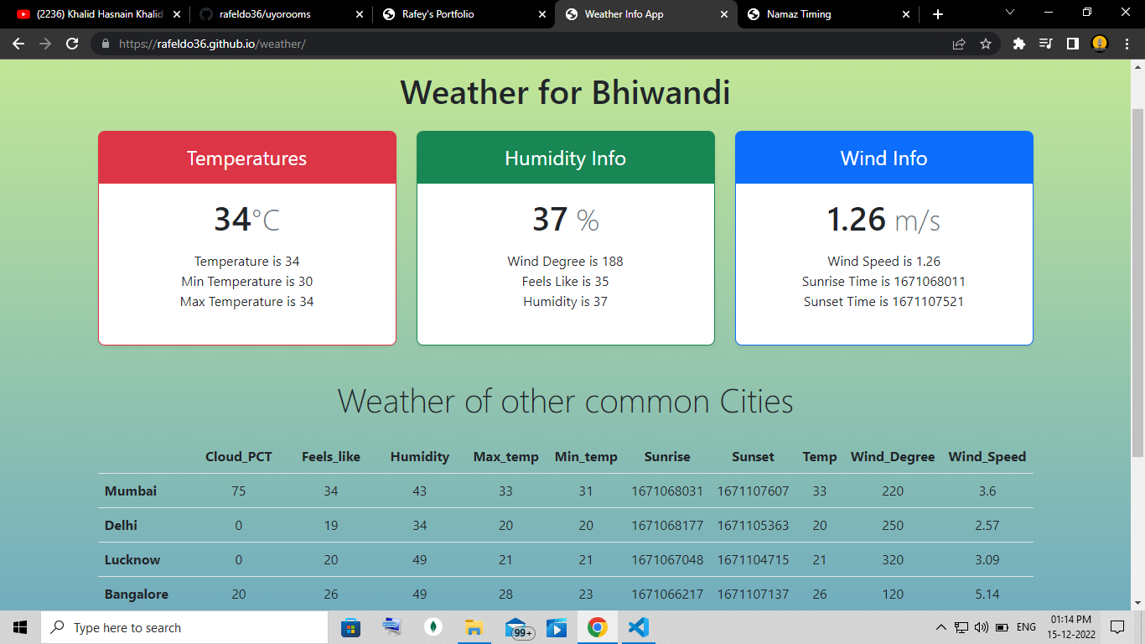Click Lucknow's wind degree value 320
Viewport: 1145px width, 644px height.
(x=893, y=559)
